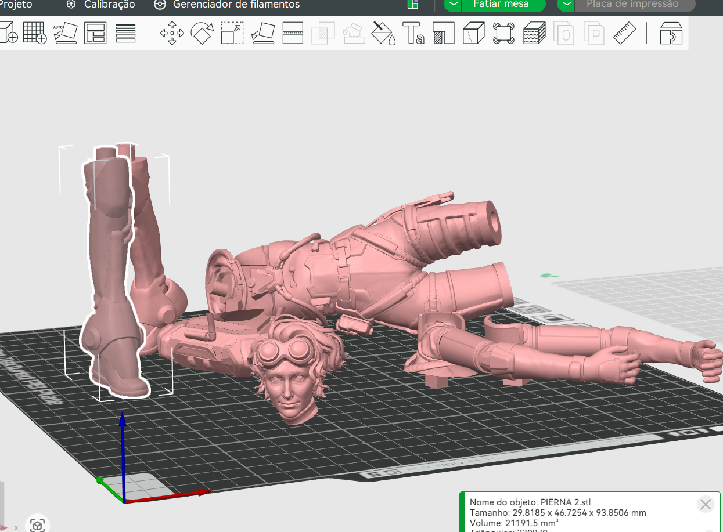Select the Rotate tool
This screenshot has height=532, width=723.
pyautogui.click(x=202, y=33)
